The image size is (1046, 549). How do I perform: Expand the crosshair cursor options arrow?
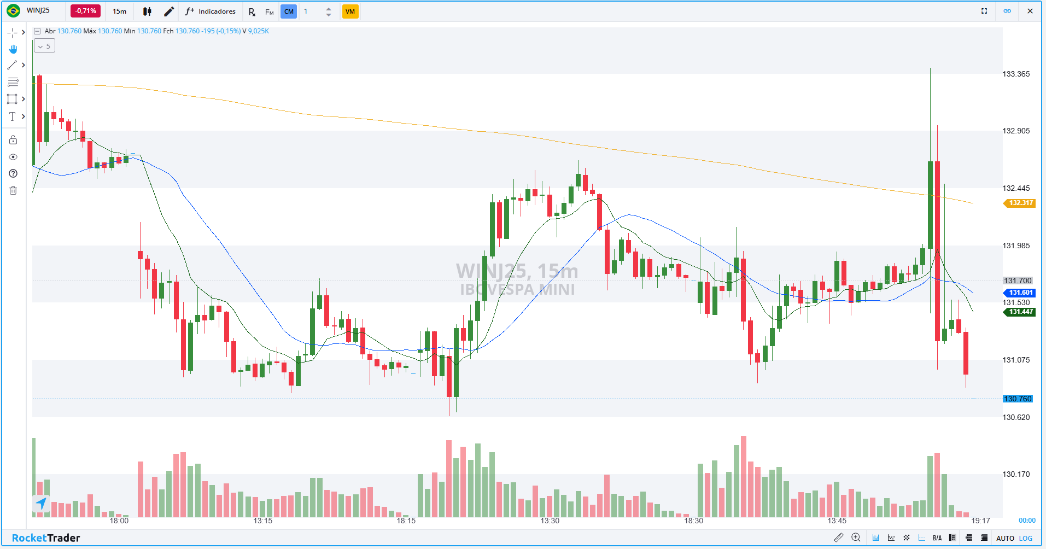tap(24, 32)
